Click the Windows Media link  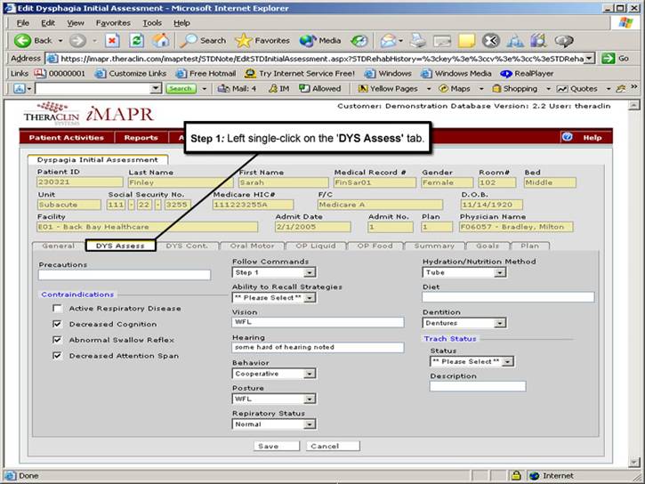point(456,74)
